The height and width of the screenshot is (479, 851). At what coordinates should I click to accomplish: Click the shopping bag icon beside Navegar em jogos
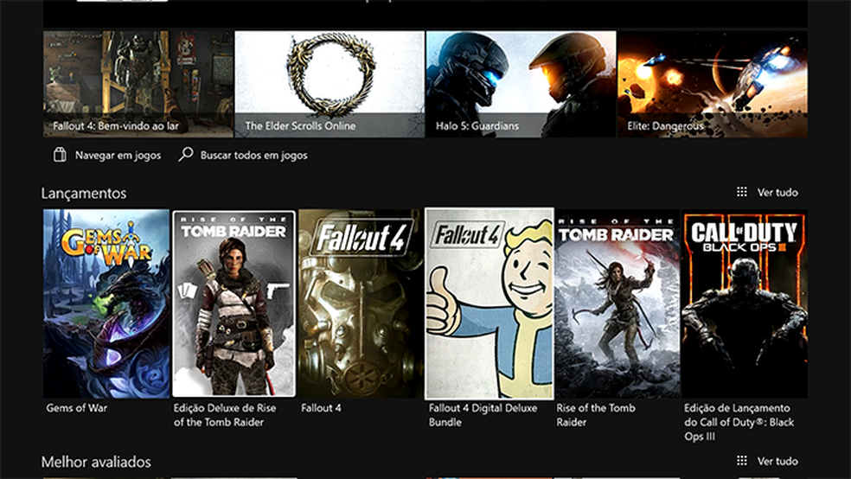coord(60,155)
